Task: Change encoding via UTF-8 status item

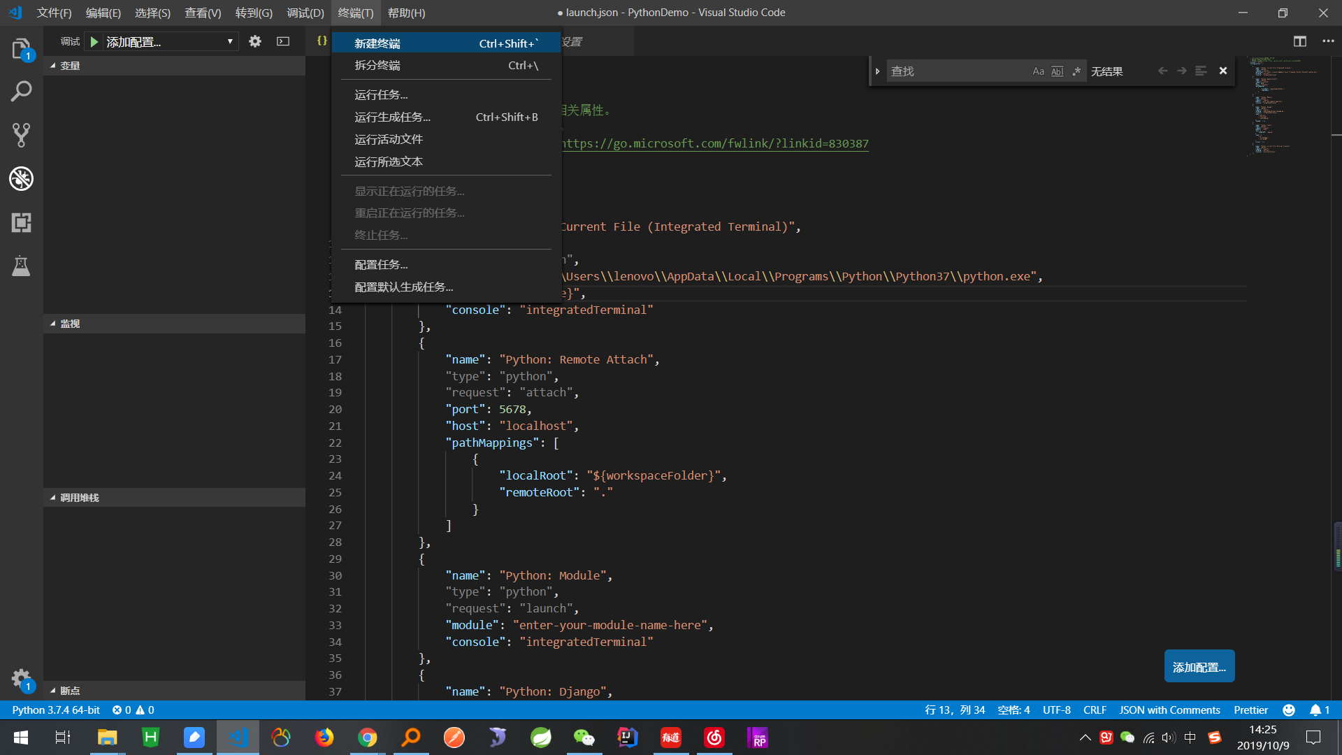Action: 1057,710
